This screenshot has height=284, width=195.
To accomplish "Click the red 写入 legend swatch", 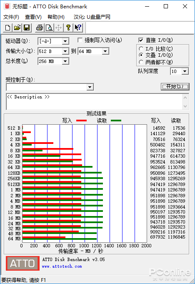I will point(81,121).
